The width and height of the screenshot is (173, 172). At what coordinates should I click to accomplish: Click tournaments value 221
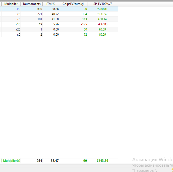coord(40,14)
